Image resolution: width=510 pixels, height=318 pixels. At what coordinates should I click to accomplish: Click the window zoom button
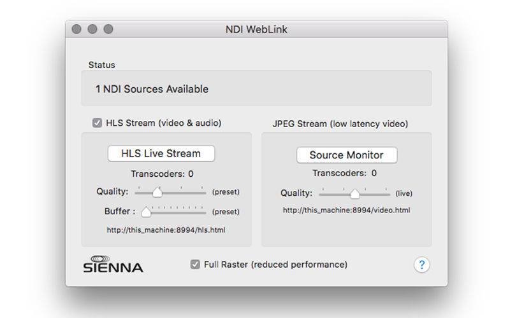click(x=108, y=29)
